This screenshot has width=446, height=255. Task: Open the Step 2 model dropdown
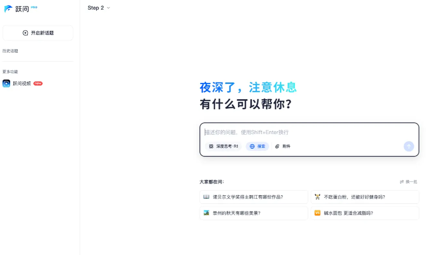pyautogui.click(x=96, y=8)
